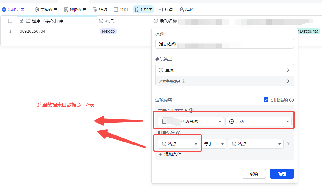Add a new row with plus icon

coord(8,41)
